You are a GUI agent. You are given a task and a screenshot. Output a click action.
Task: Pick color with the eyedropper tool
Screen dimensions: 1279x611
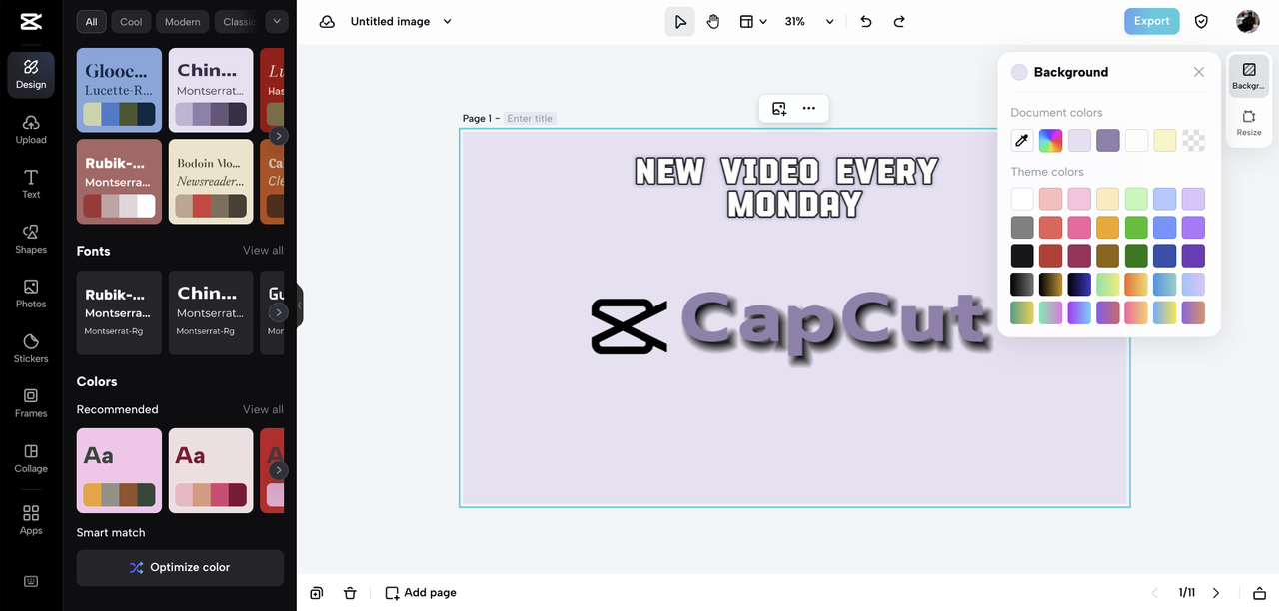tap(1022, 141)
